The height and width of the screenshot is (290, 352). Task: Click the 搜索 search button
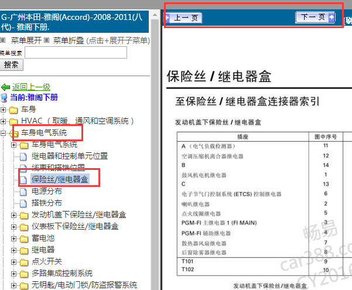tap(11, 64)
